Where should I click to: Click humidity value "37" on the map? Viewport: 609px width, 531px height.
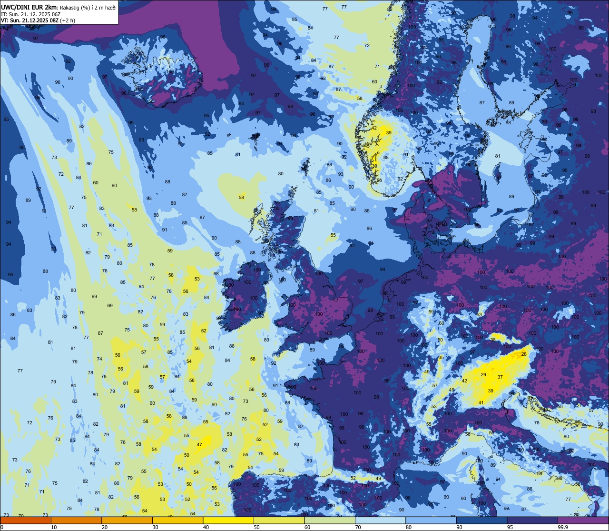pos(500,377)
